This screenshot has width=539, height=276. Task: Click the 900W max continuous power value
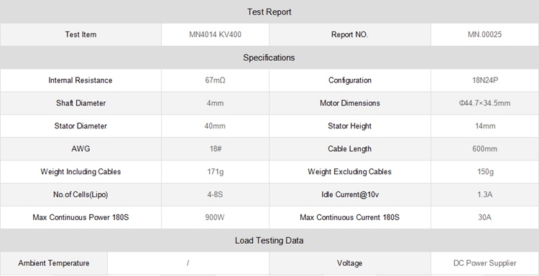215,217
